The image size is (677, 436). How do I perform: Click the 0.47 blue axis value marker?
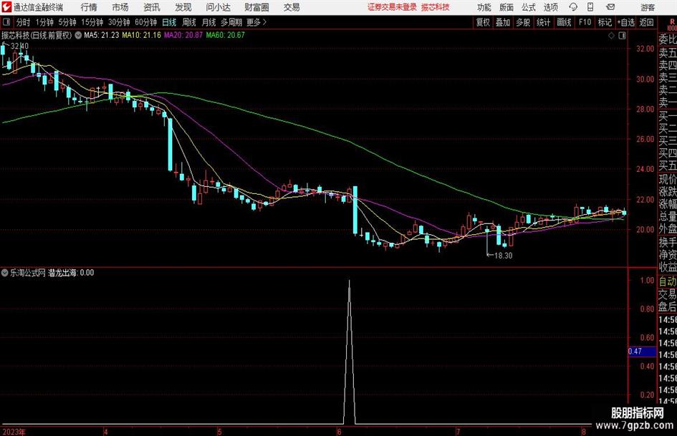click(642, 352)
